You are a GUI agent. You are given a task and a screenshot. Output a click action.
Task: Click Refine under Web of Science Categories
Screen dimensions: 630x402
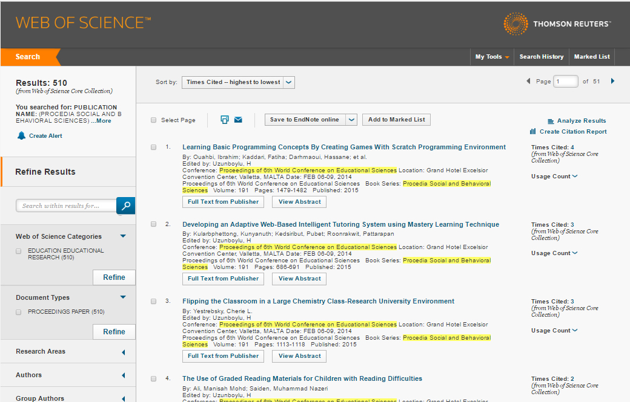click(114, 277)
